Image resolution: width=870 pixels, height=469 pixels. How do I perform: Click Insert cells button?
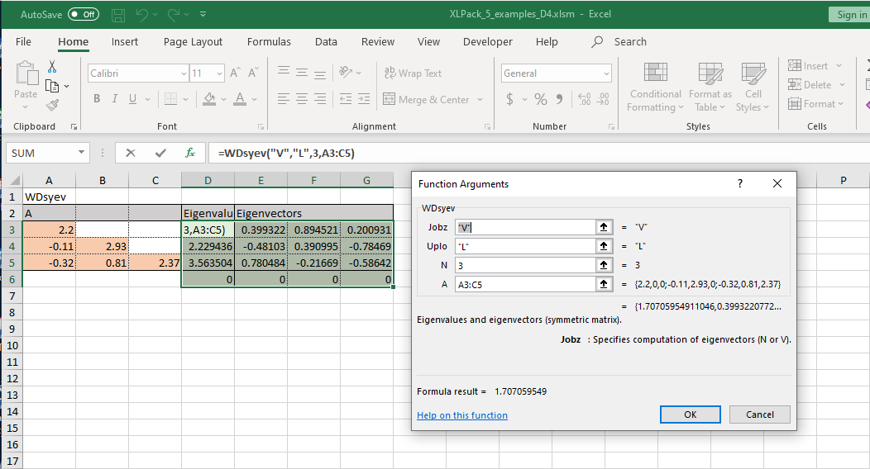[809, 66]
